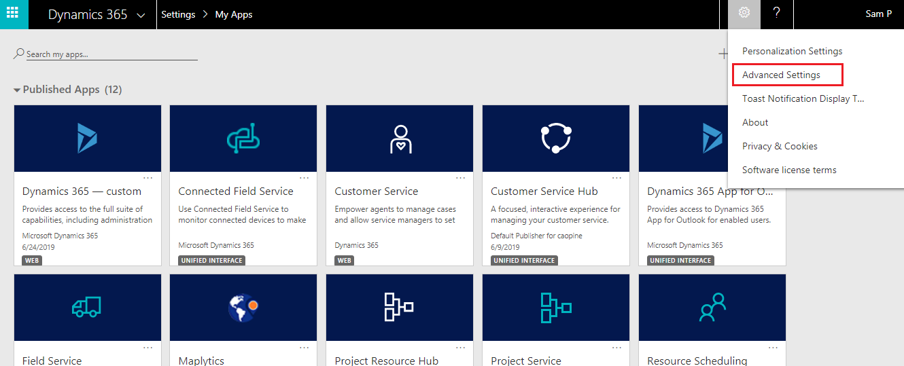This screenshot has width=904, height=366.
Task: Click into Search my apps field
Action: [111, 54]
